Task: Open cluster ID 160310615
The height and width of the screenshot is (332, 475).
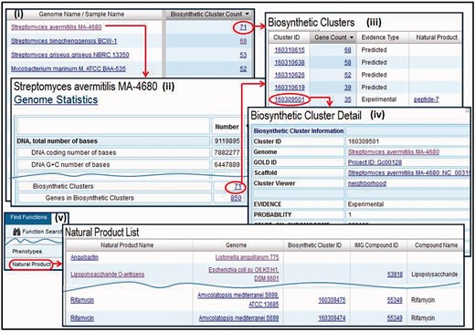Action: 290,50
